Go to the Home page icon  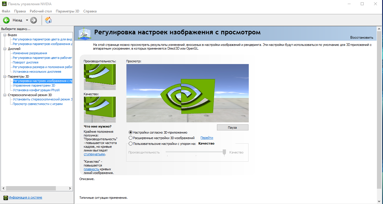pyautogui.click(x=48, y=20)
